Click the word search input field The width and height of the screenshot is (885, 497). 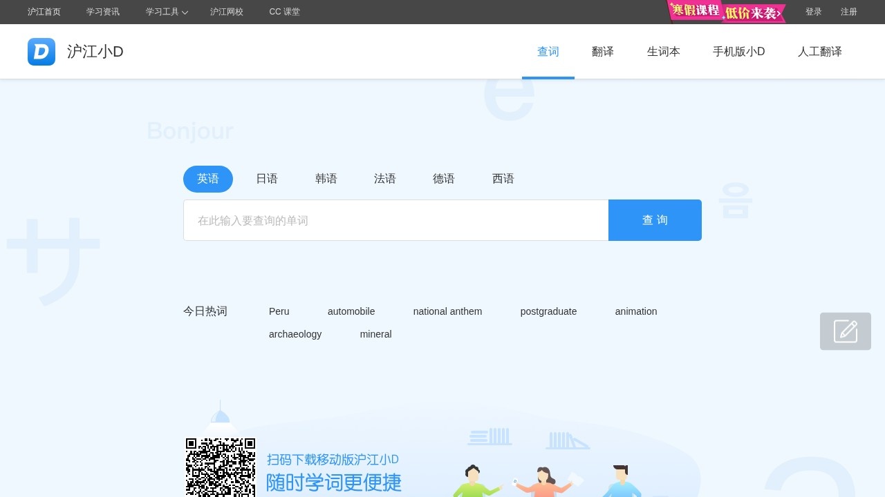pyautogui.click(x=395, y=220)
